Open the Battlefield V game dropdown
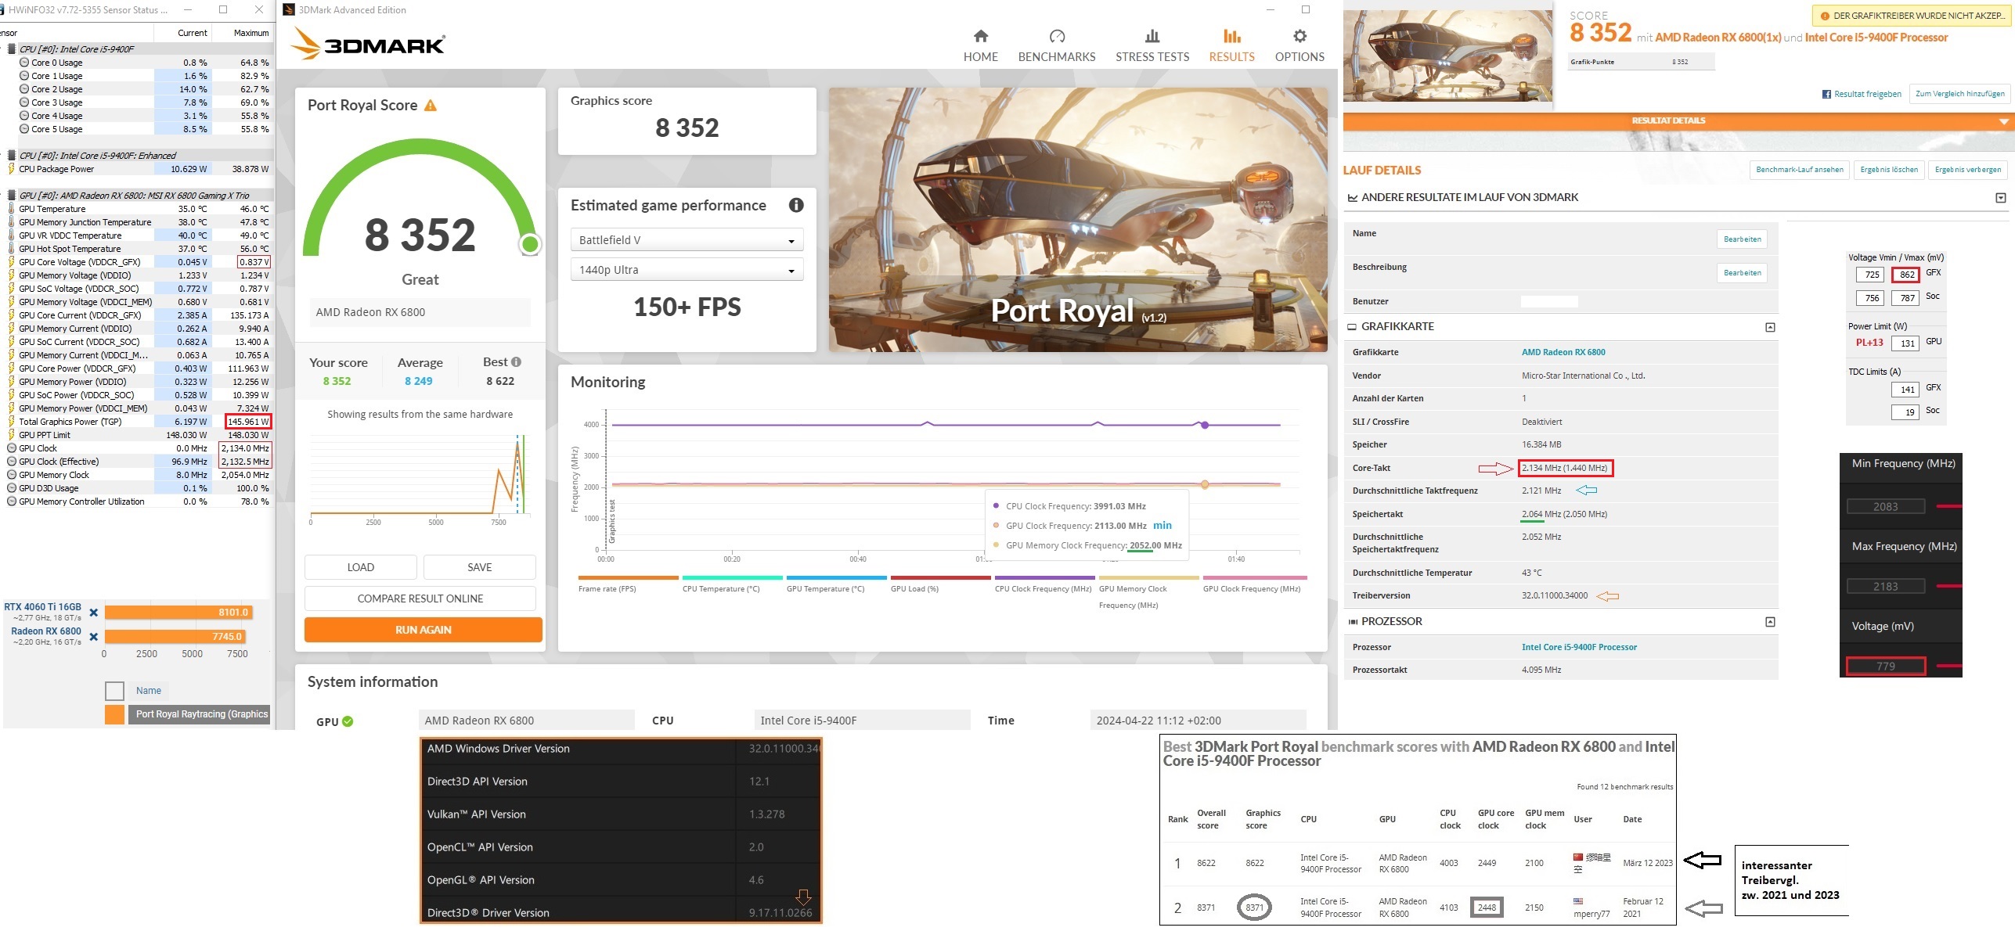 click(687, 240)
